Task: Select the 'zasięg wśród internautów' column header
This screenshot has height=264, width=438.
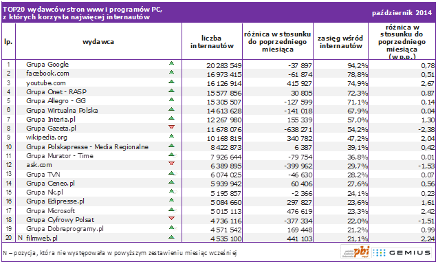Action: point(340,42)
